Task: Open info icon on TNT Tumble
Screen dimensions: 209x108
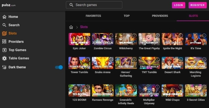Action: click(x=157, y=59)
